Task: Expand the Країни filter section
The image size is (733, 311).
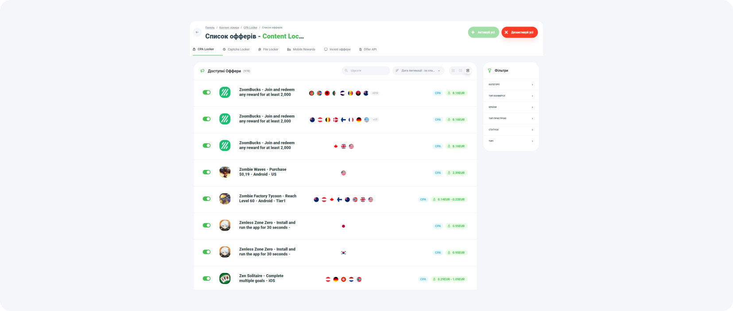Action: (510, 107)
